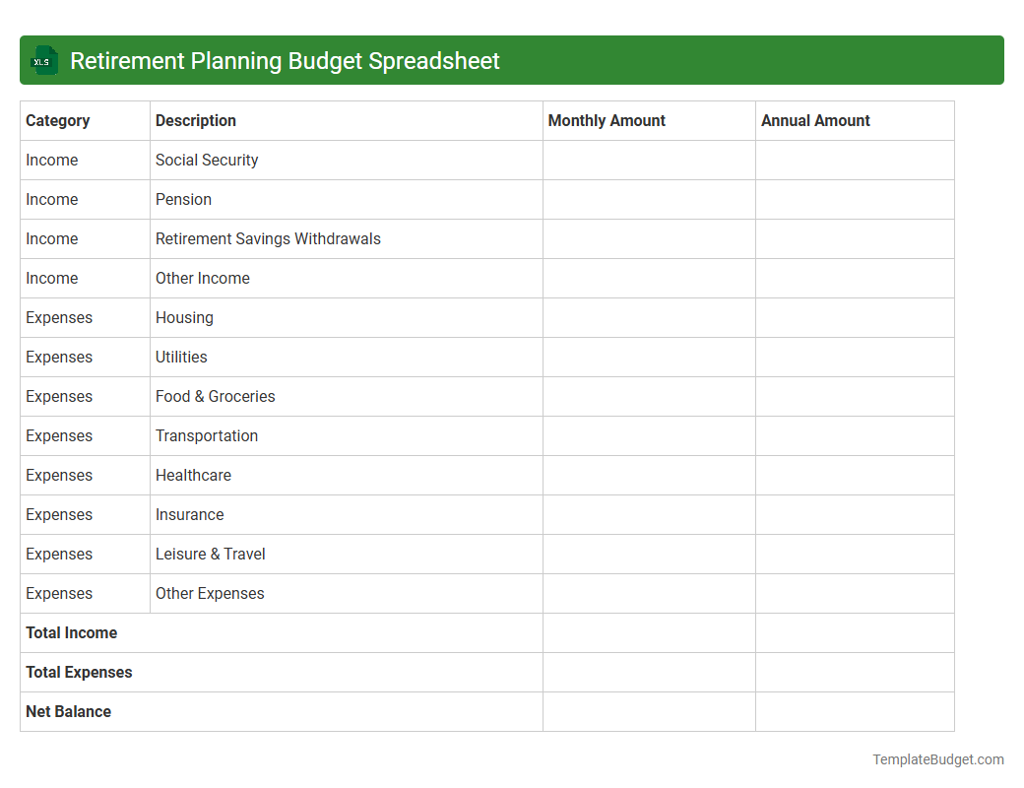Open the TemplateBudget.com link
The image size is (1024, 788).
tap(937, 759)
